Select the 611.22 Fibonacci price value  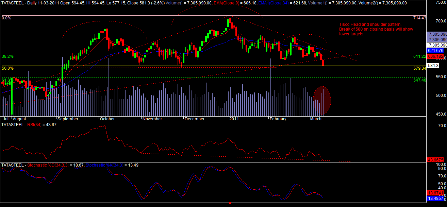click(x=420, y=56)
